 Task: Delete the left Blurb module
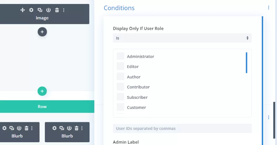26,128
